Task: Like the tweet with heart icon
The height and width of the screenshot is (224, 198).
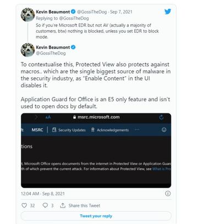Action: tap(24, 205)
